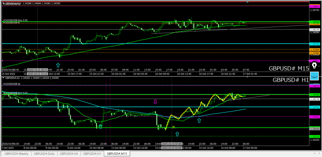Screen dimensions: 322x157
Task: Click the M15 chart shift triangle marker
Action: pyautogui.click(x=247, y=2)
